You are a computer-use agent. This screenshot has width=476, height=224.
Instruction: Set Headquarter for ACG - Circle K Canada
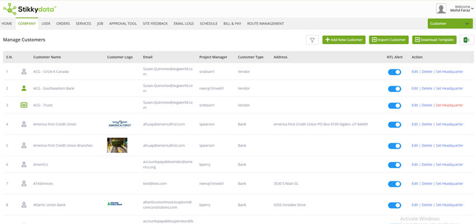tap(450, 72)
